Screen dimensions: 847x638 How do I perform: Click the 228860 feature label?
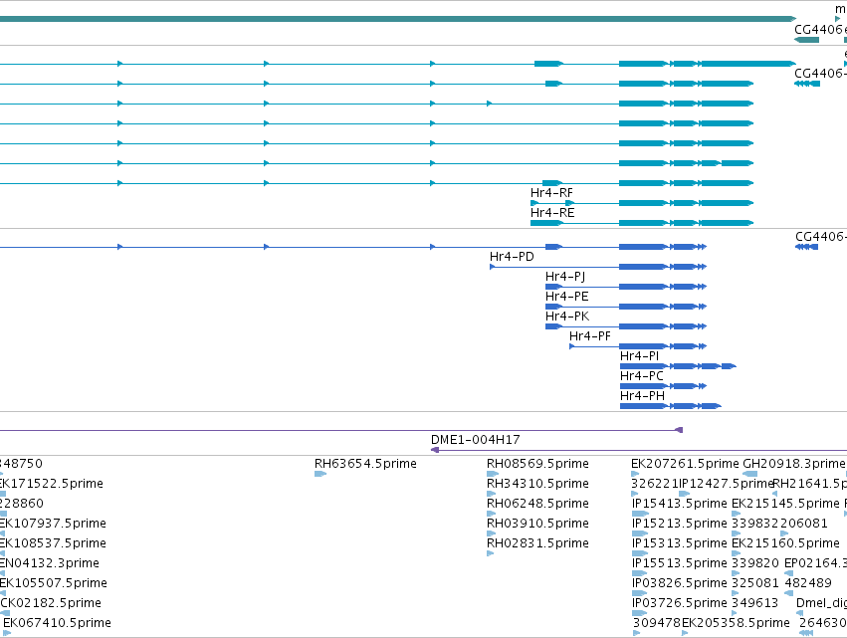[x=22, y=504]
